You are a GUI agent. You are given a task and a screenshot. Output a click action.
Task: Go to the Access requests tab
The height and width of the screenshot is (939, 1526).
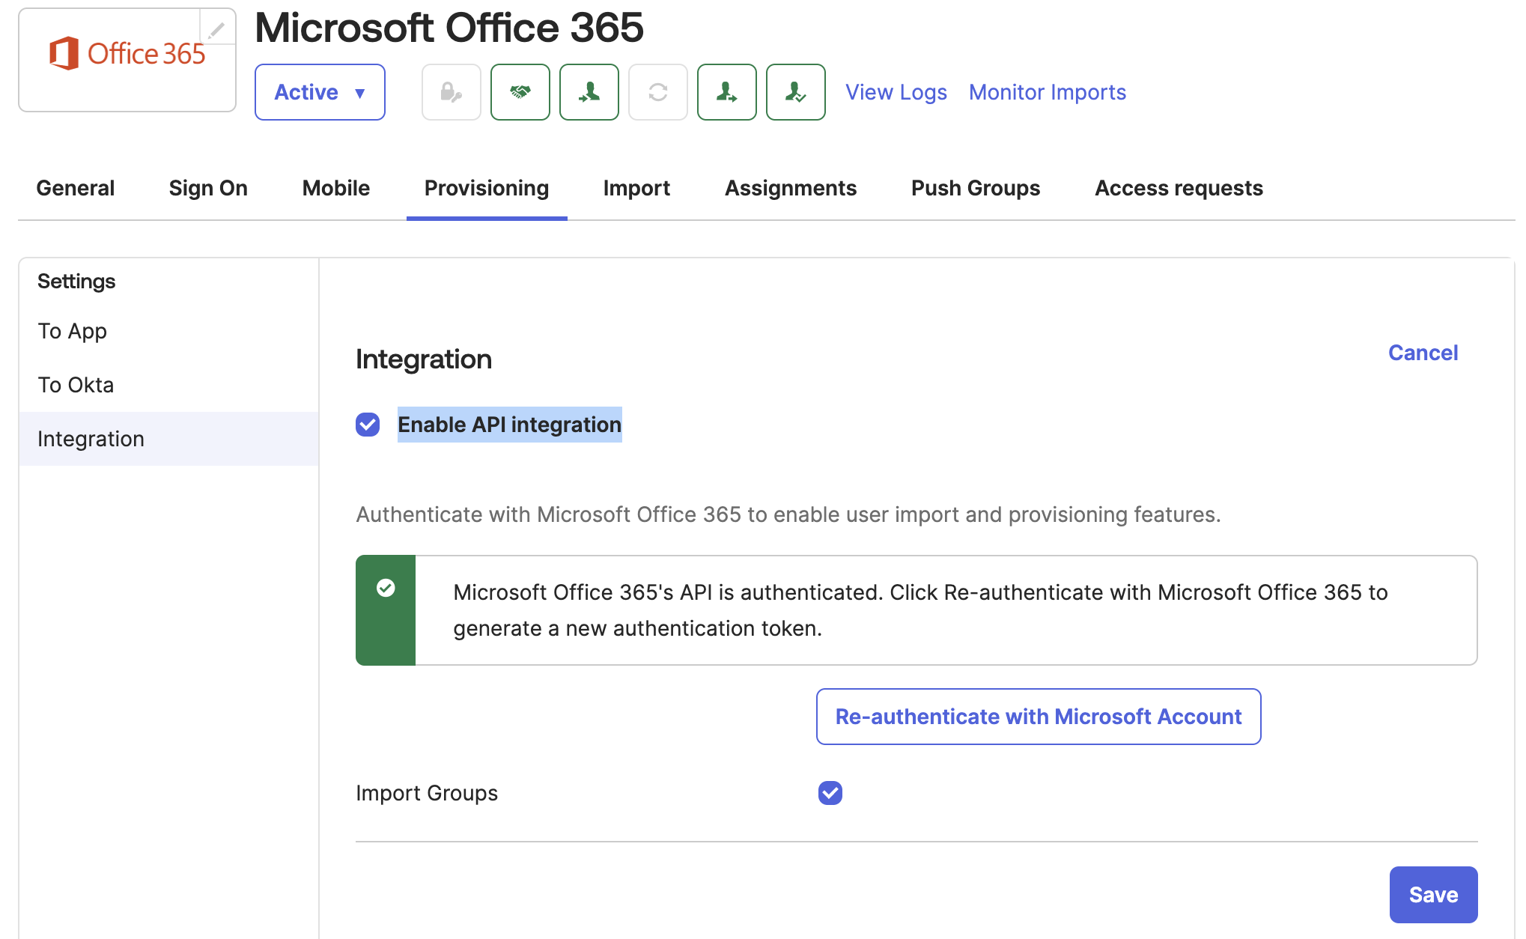1179,188
